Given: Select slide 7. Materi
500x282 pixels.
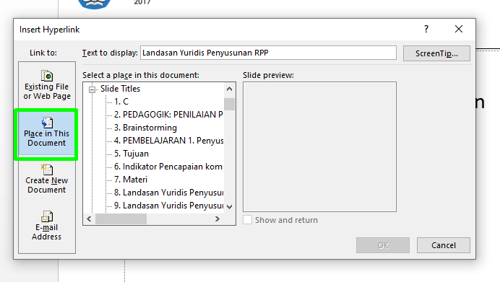Looking at the screenshot, I should pyautogui.click(x=131, y=180).
